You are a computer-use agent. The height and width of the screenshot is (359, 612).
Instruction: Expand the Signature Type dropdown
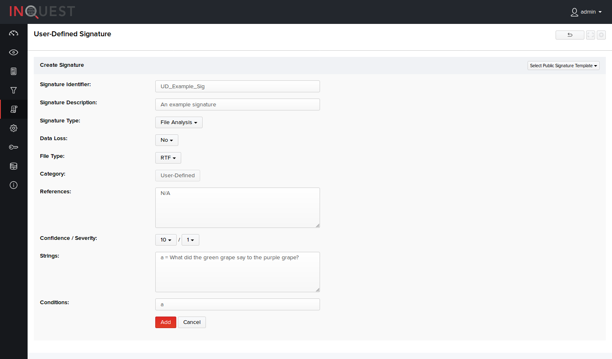tap(179, 122)
